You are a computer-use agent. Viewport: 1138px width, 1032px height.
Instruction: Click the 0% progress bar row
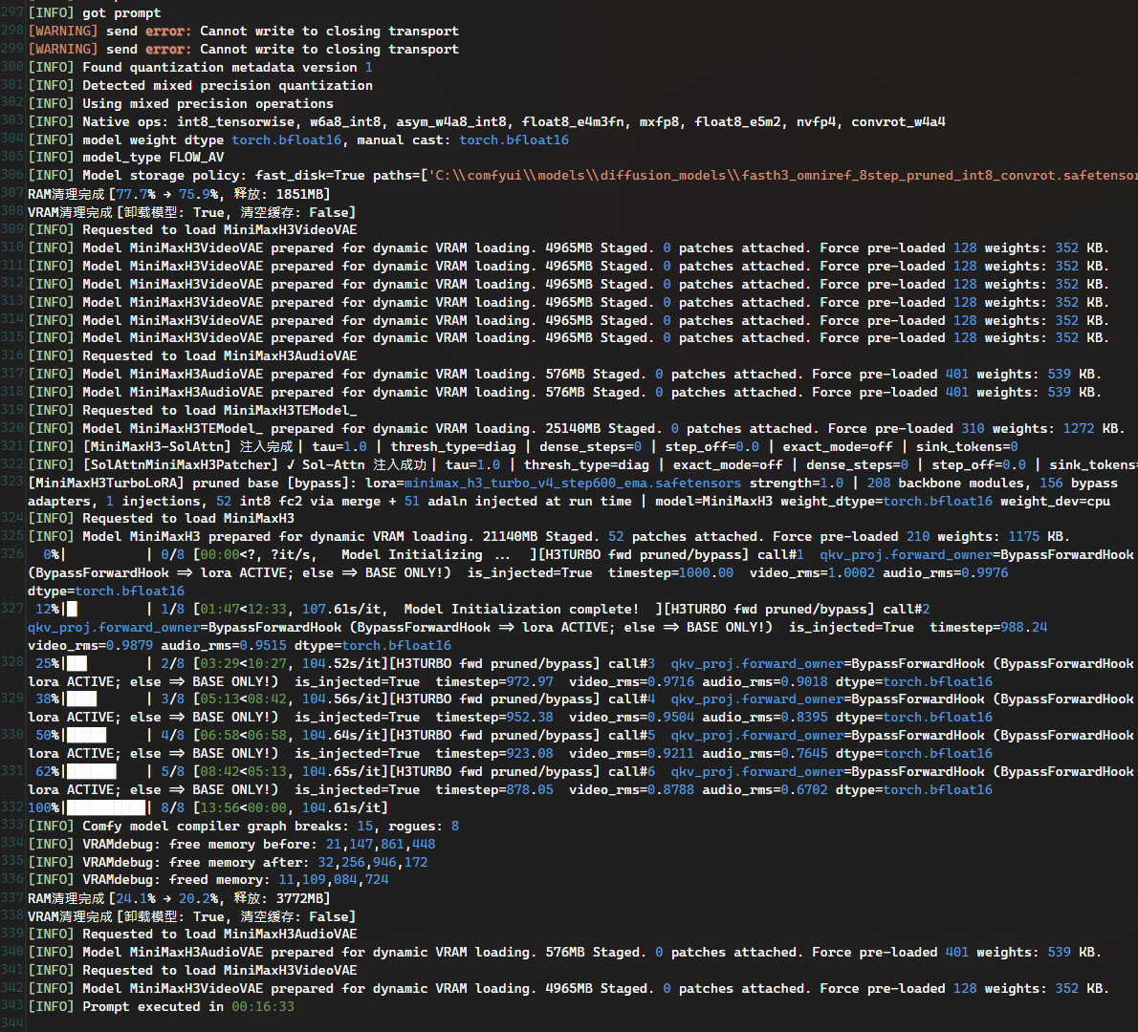[x=580, y=573]
